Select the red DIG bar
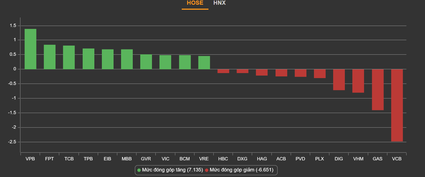Image resolution: width=425 pixels, height=177 pixels. tap(339, 79)
